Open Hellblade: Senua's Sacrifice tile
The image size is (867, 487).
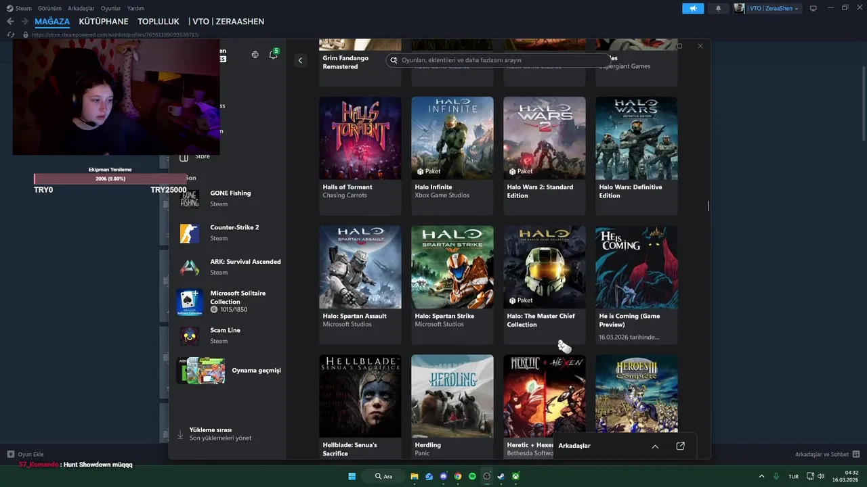(360, 407)
